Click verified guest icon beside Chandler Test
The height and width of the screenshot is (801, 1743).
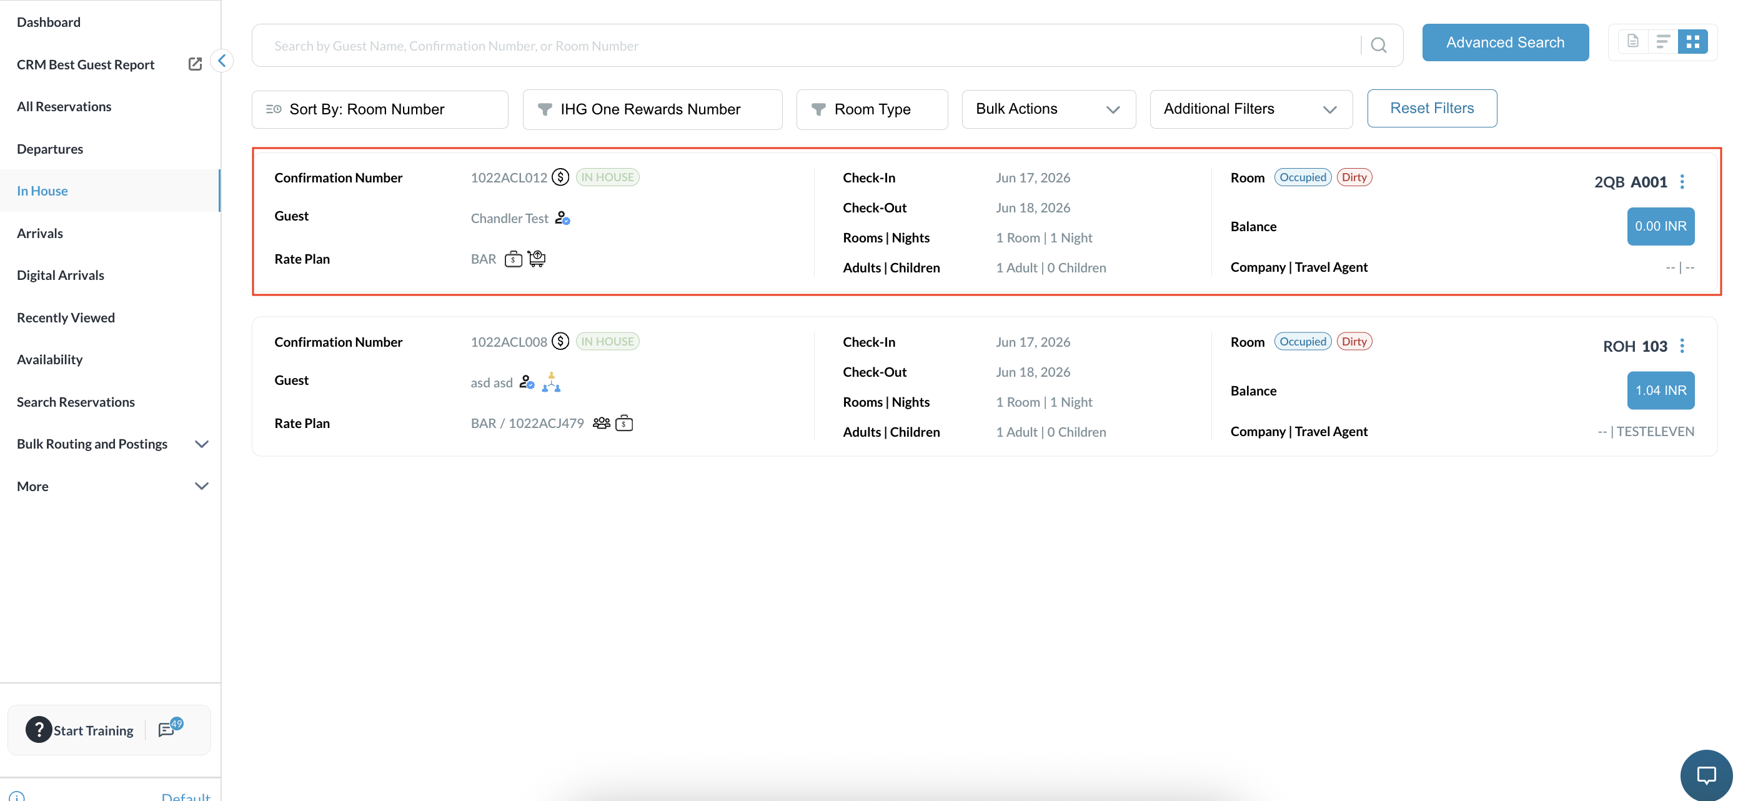[x=562, y=219]
